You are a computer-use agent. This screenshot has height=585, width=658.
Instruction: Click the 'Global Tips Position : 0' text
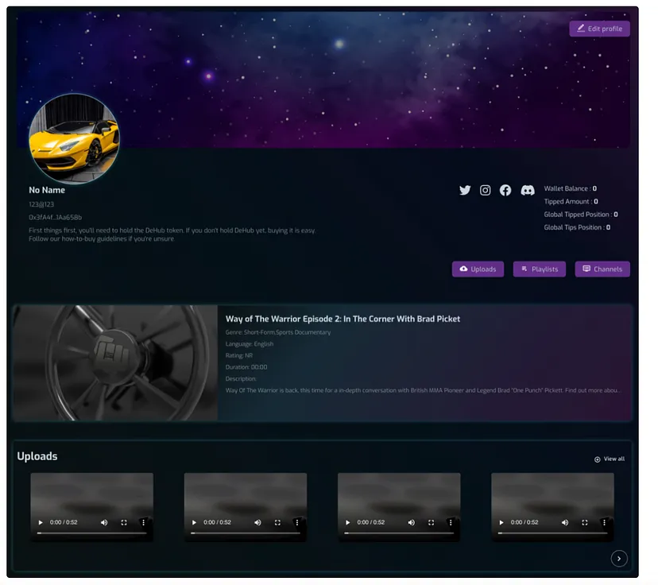(x=577, y=227)
